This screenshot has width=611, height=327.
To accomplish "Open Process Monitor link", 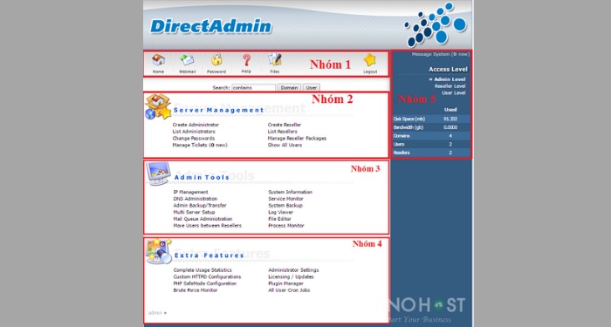I will click(x=286, y=226).
